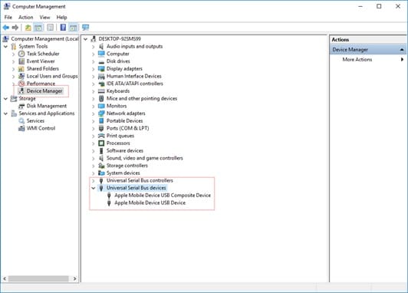Click the blue Help book toolbar icon

63,28
